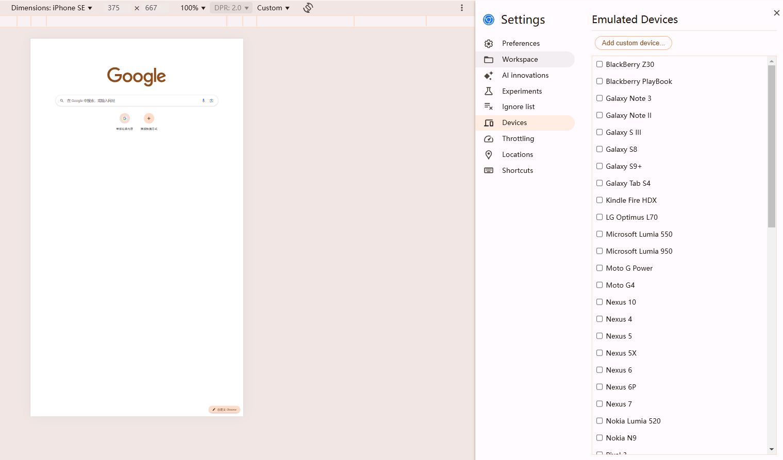The image size is (783, 460).
Task: Enable Galaxy S8 in device list
Action: [599, 149]
